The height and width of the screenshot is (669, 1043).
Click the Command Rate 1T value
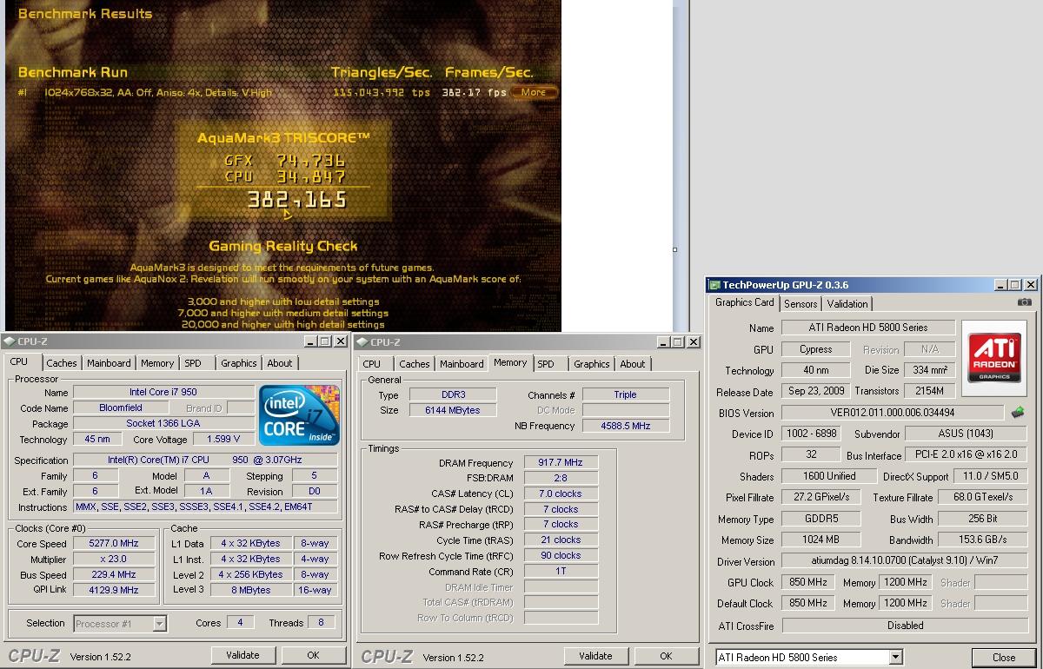pyautogui.click(x=561, y=571)
